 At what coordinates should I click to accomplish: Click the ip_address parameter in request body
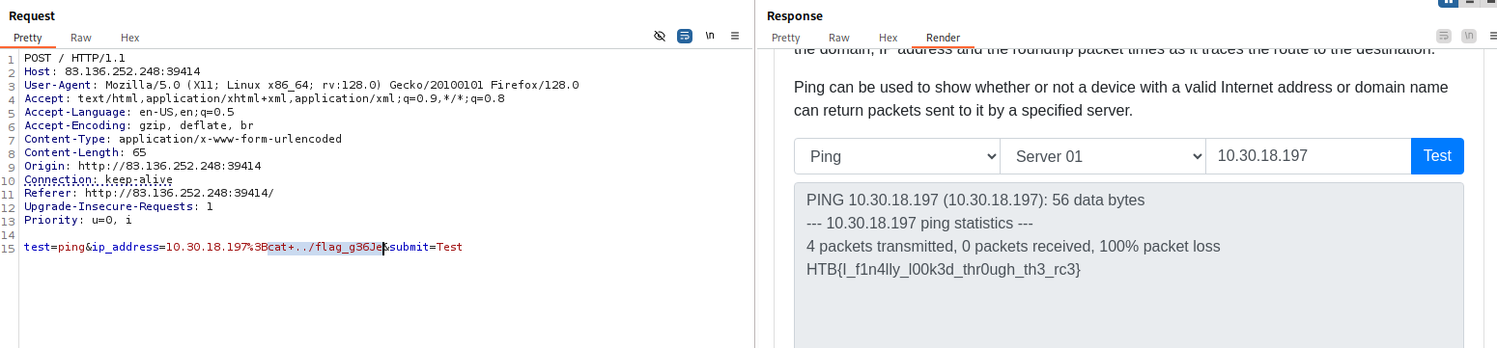(x=126, y=248)
